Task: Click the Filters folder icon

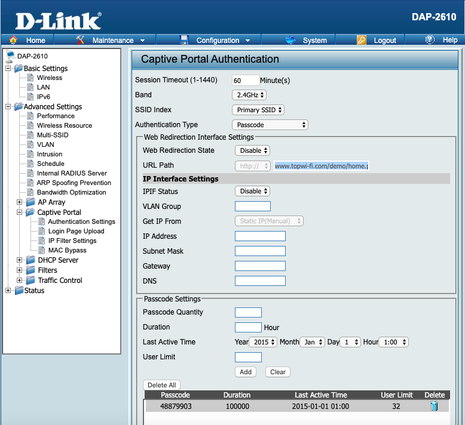Action: (30, 270)
